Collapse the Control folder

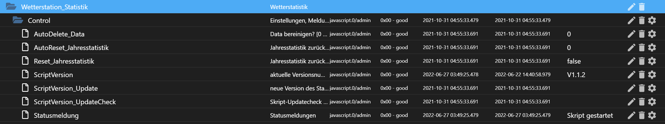(x=18, y=20)
